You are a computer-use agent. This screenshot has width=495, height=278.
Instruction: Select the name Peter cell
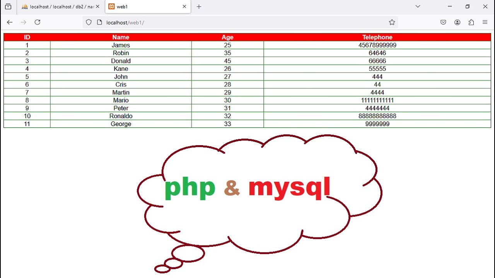coord(121,108)
